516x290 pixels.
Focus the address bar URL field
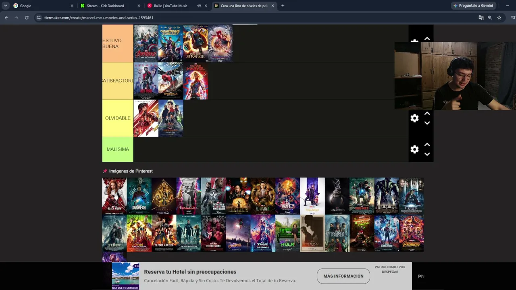pyautogui.click(x=258, y=18)
